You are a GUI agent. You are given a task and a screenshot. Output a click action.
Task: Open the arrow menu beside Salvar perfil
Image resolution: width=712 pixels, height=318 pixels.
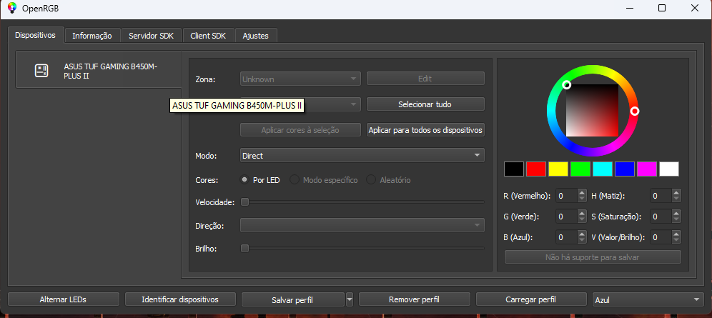click(349, 299)
